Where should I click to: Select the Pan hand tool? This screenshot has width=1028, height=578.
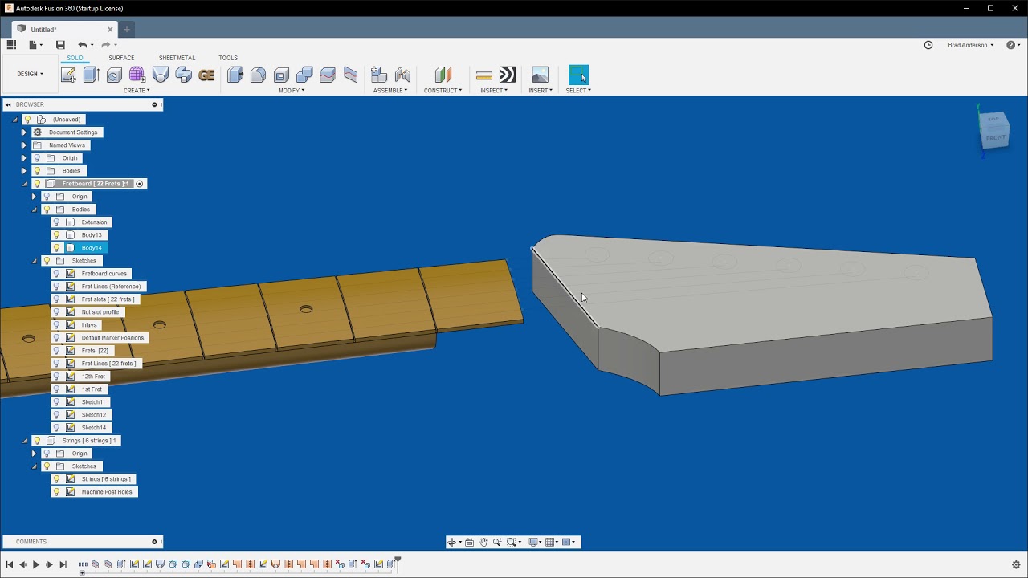[x=483, y=543]
